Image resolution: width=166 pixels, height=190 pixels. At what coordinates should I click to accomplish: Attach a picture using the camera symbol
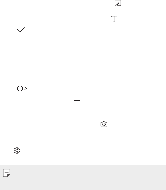click(104, 124)
